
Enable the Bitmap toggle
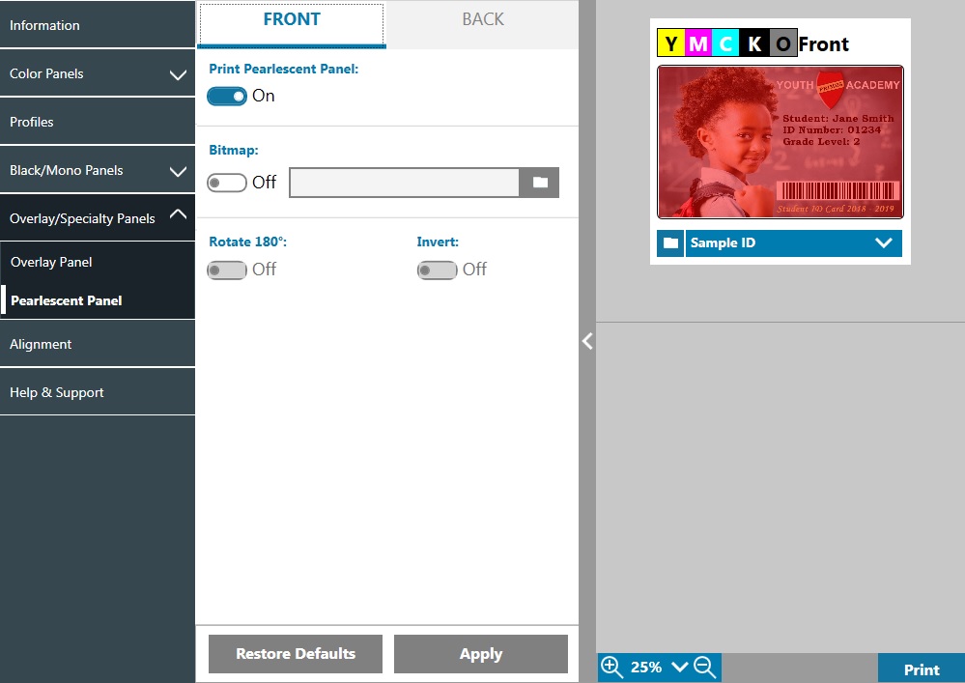click(x=227, y=183)
